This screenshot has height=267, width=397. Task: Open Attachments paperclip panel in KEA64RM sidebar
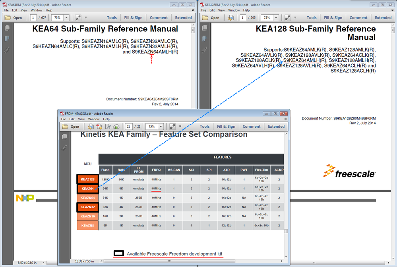click(x=7, y=50)
